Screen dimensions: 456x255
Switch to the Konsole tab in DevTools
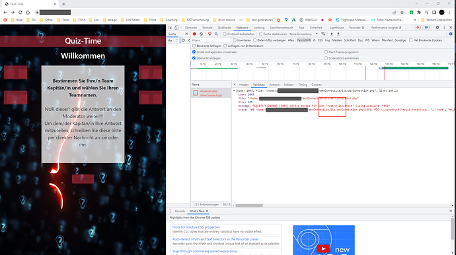click(x=208, y=28)
